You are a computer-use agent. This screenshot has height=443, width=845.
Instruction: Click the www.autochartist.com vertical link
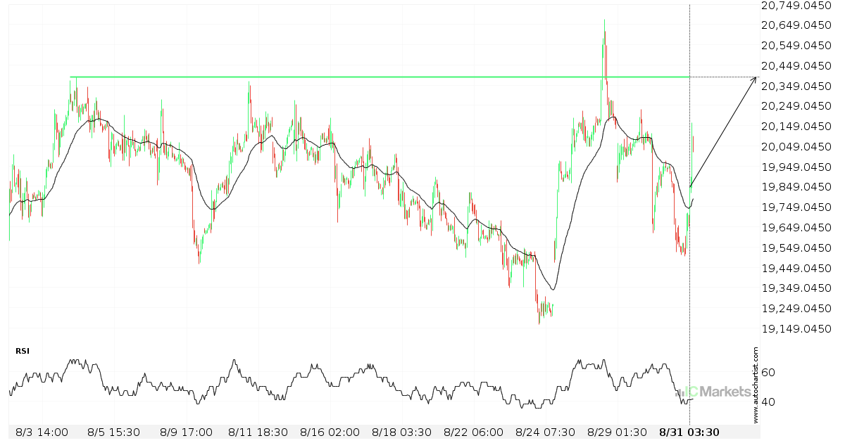(x=756, y=385)
